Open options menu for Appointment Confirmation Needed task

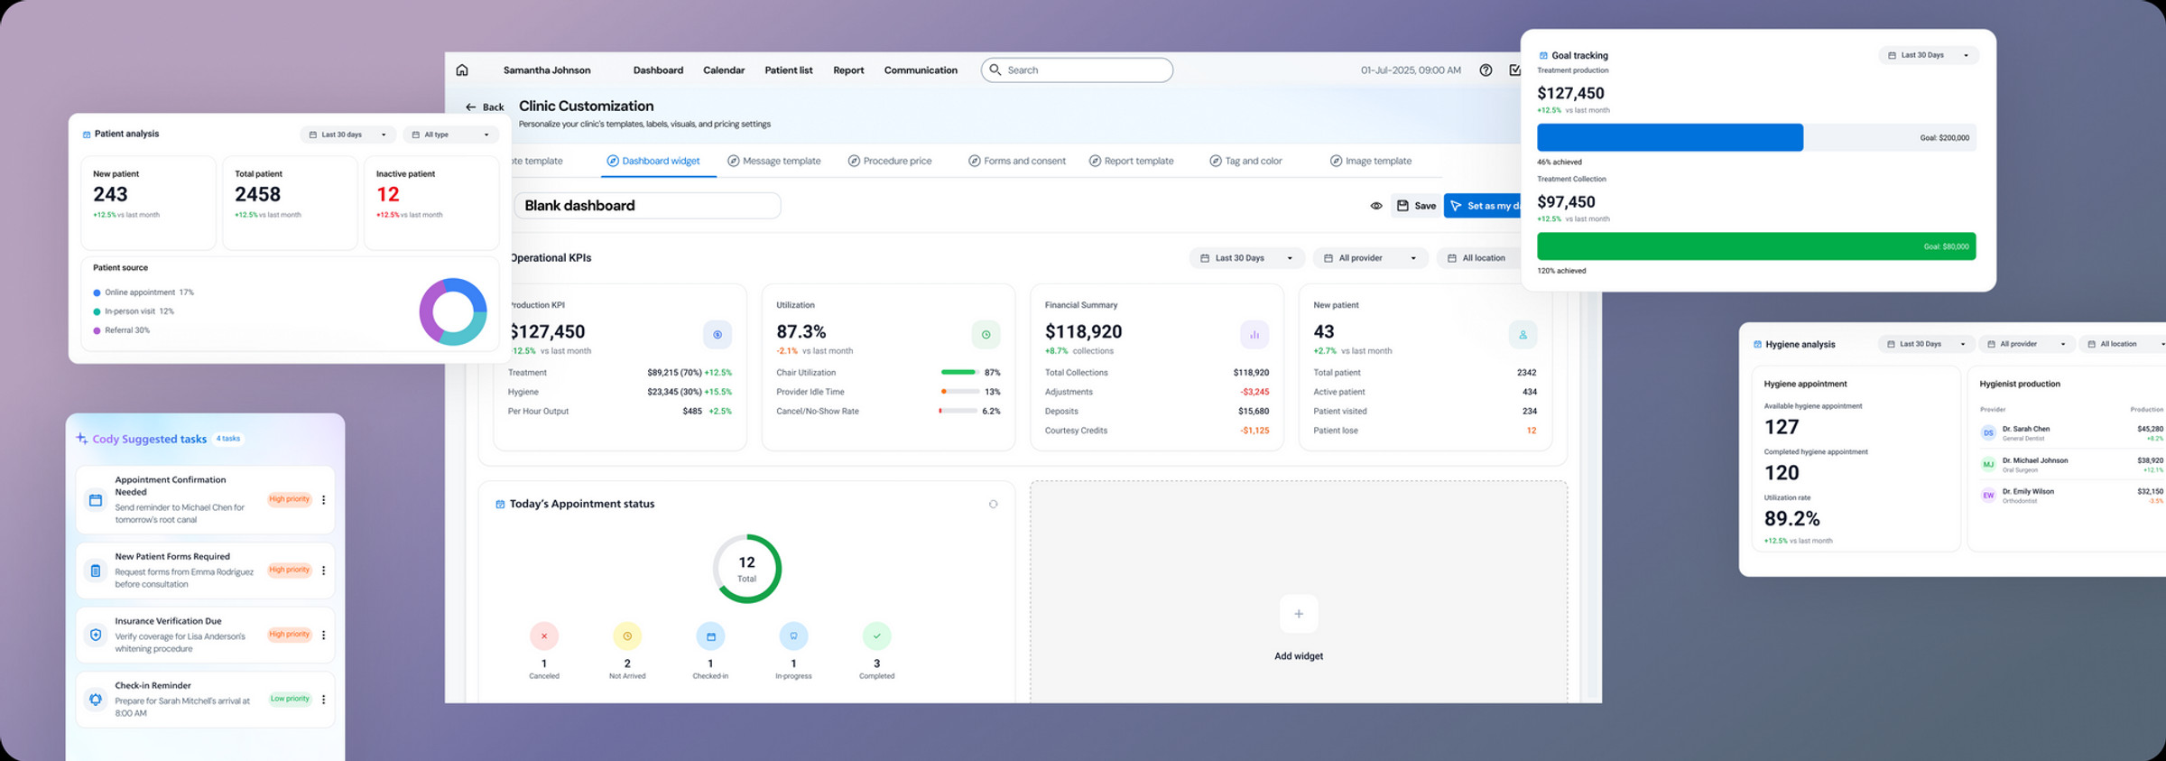click(323, 499)
